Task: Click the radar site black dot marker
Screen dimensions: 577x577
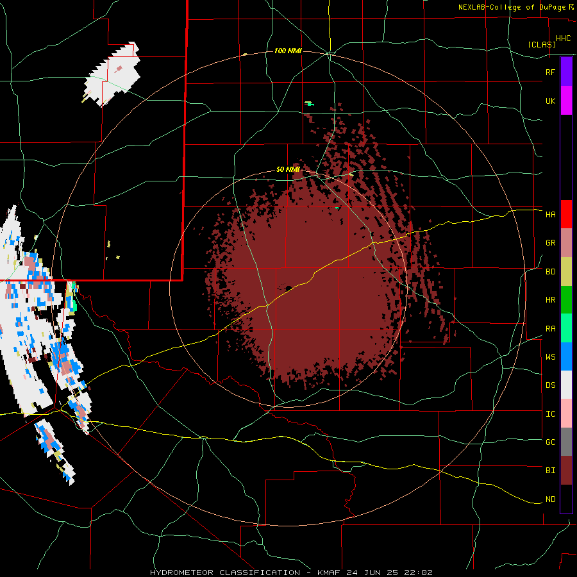Action: (x=288, y=288)
